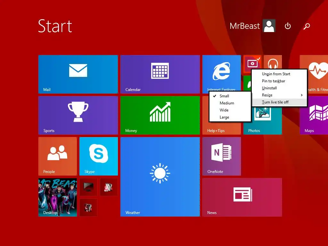Select the Large tile size
The width and height of the screenshot is (328, 246).
pos(230,117)
